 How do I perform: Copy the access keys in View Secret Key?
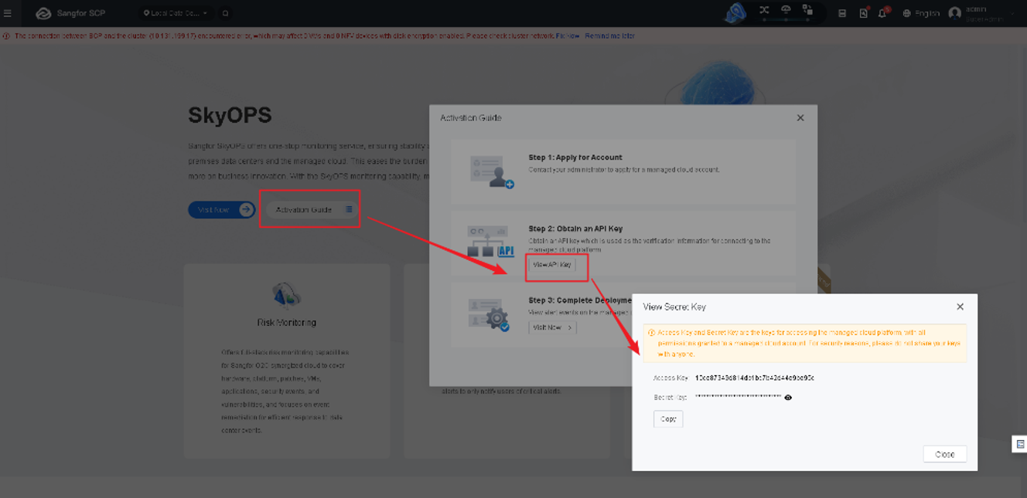coord(667,418)
